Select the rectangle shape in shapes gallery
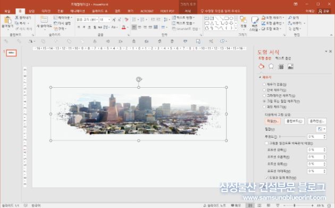Screen dimensions: 335x208 pyautogui.click(x=226, y=19)
